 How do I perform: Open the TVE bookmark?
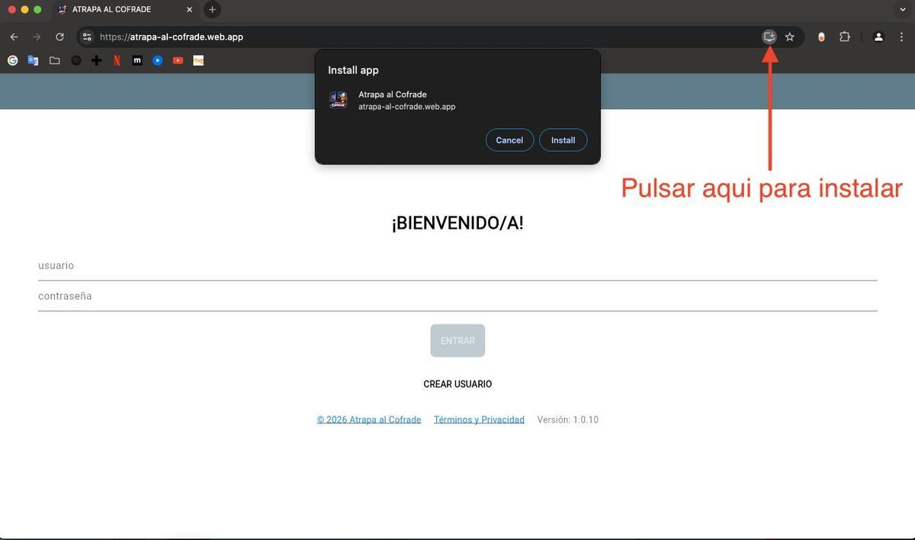click(x=198, y=60)
